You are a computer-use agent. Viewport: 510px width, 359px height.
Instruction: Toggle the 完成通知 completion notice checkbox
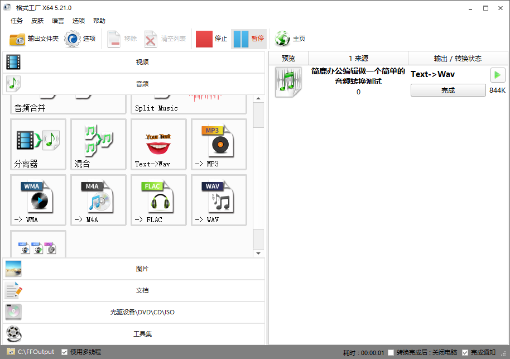[465, 352]
